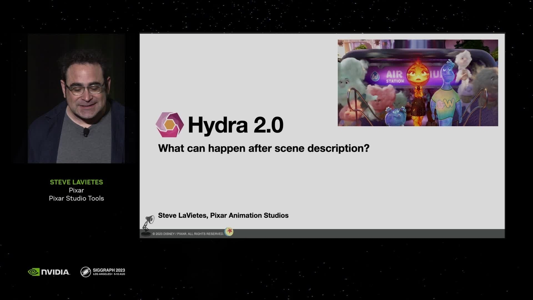The width and height of the screenshot is (533, 300).
Task: Click the presenter video feed
Action: coord(76,99)
